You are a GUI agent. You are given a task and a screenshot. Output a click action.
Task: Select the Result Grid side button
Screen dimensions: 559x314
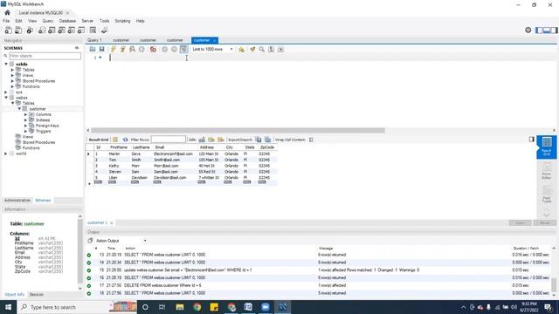coord(547,147)
